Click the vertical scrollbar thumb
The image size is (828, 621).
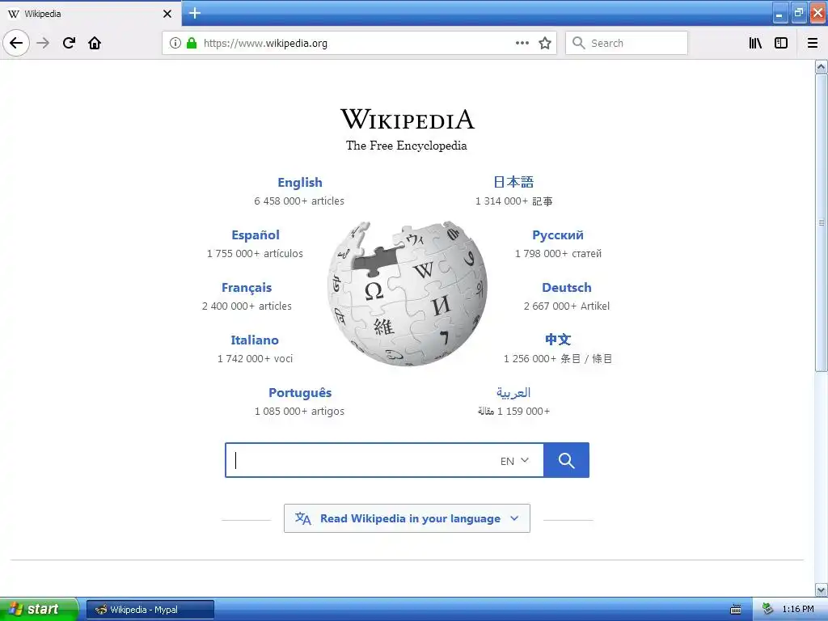(x=822, y=222)
